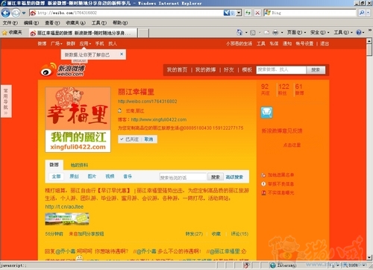Open the 收藏夹 favorites star button
Viewport: 373px width, 270px height.
pos(12,32)
